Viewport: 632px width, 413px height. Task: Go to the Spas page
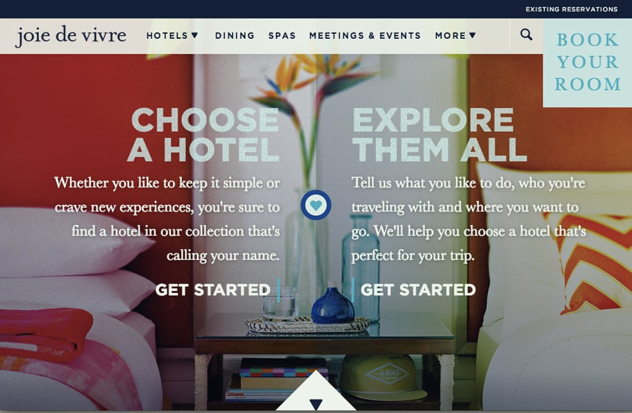point(282,36)
